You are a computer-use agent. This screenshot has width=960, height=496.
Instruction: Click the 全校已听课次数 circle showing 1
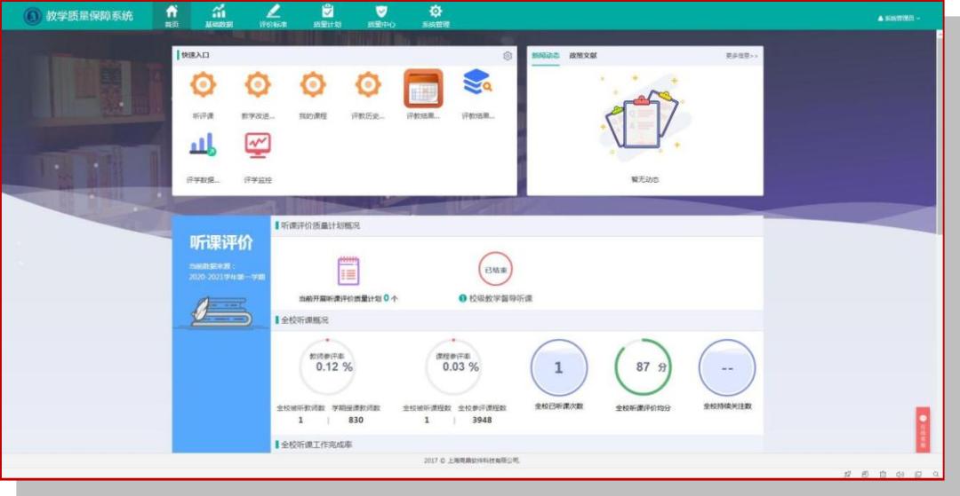click(559, 367)
